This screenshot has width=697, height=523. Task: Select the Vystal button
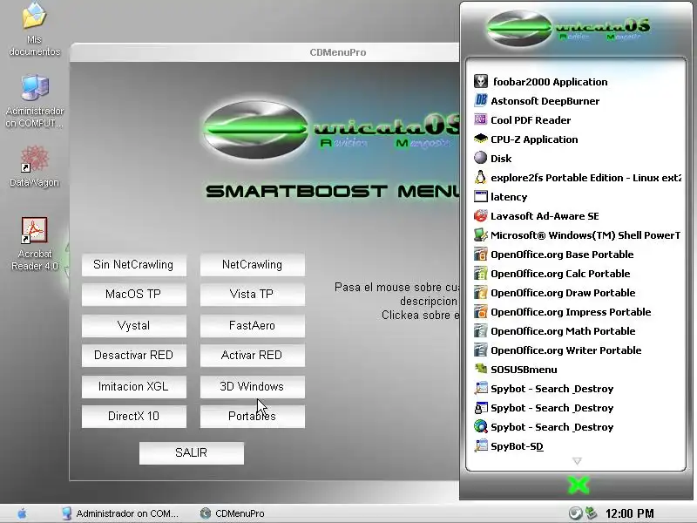[x=134, y=325]
